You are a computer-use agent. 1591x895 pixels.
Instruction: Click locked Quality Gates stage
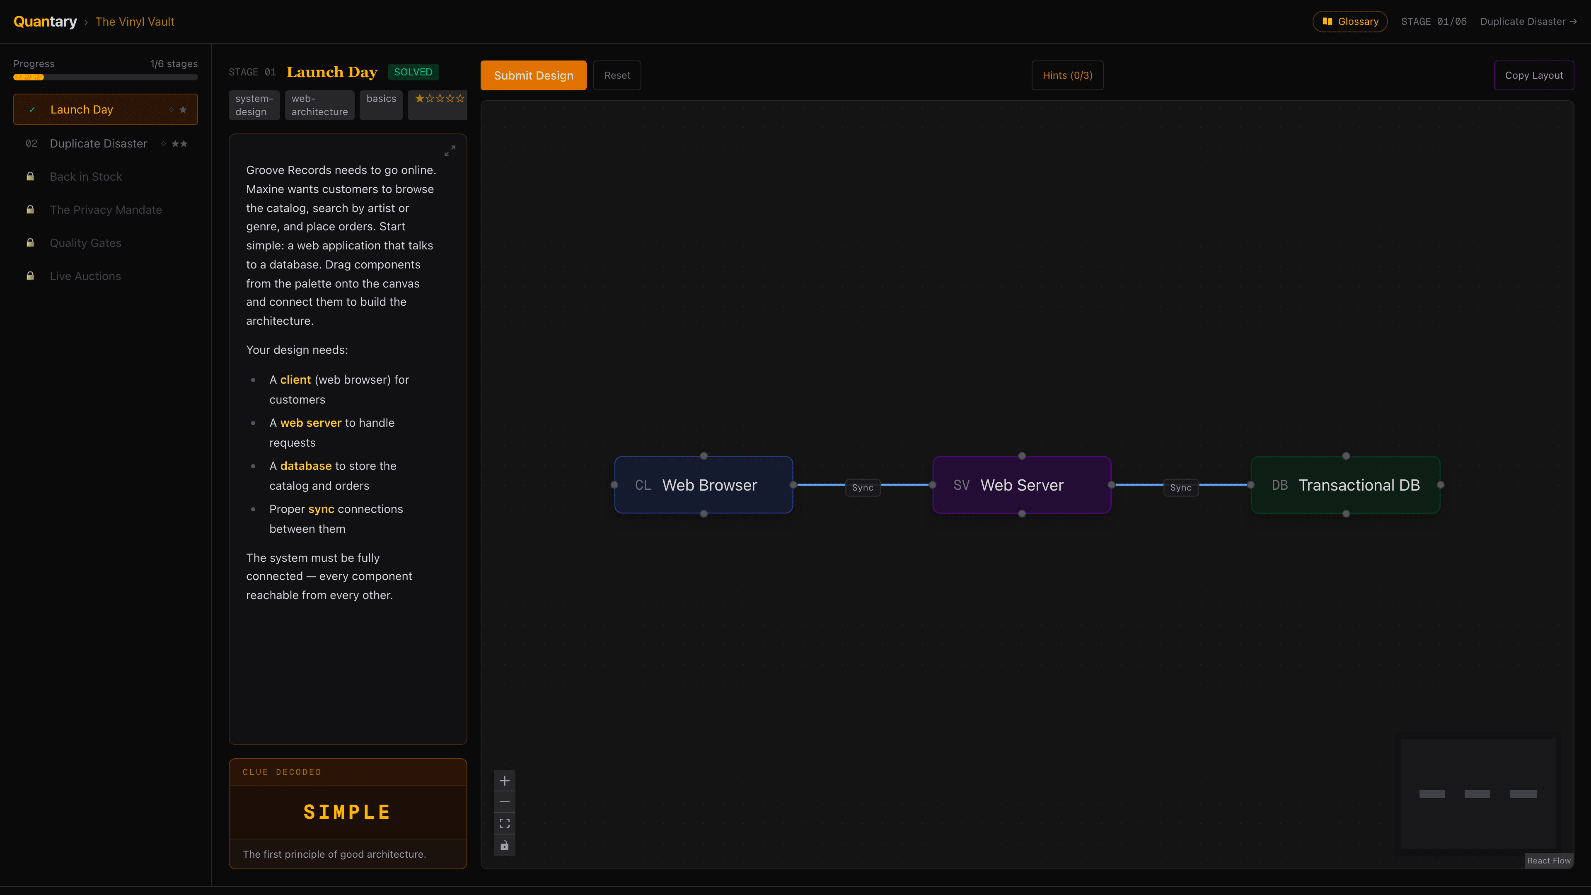(106, 243)
